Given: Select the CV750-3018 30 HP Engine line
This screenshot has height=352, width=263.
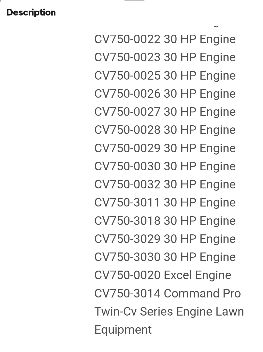Looking at the screenshot, I should coord(165,221).
